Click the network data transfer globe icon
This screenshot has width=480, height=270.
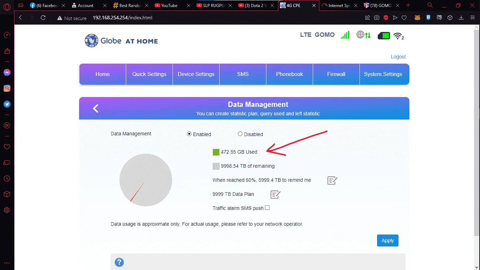364,35
